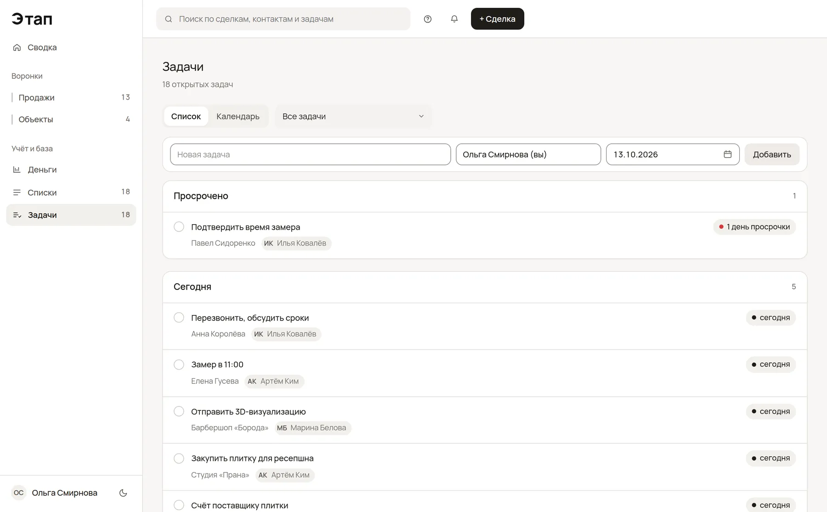Image resolution: width=827 pixels, height=512 pixels.
Task: Click the Деньги chart icon
Action: point(17,169)
